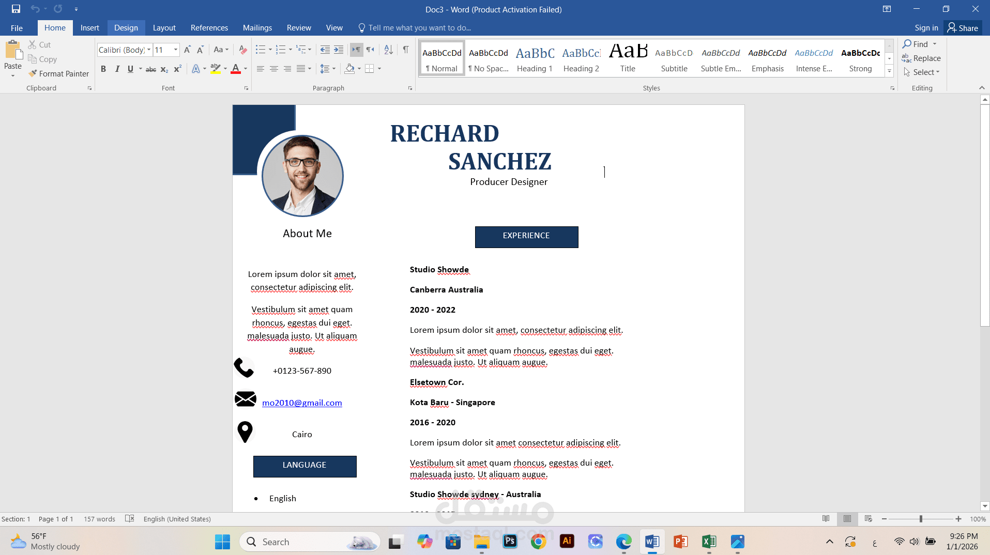This screenshot has height=555, width=990.
Task: Apply Text Highlight Color
Action: [x=216, y=68]
